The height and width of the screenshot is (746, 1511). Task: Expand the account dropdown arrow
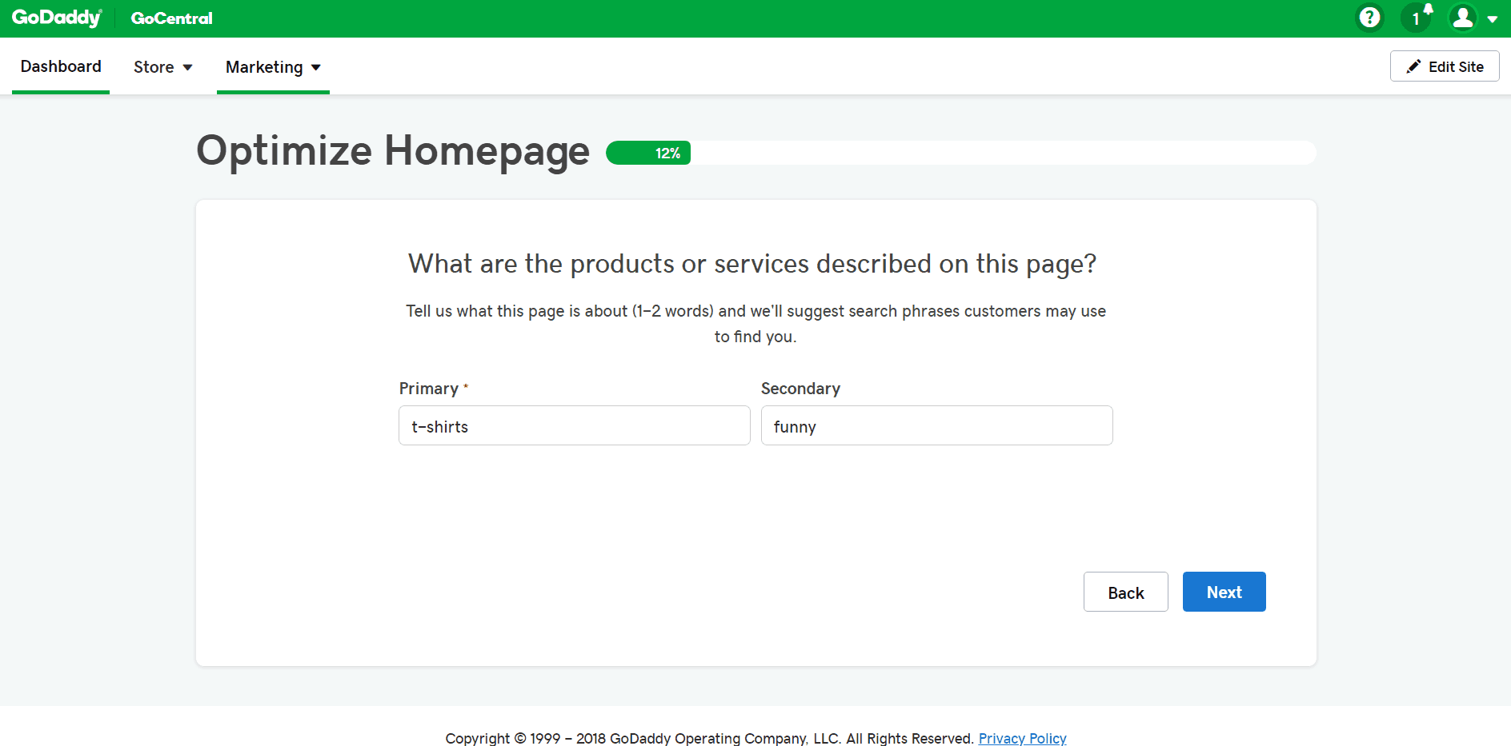click(1492, 19)
